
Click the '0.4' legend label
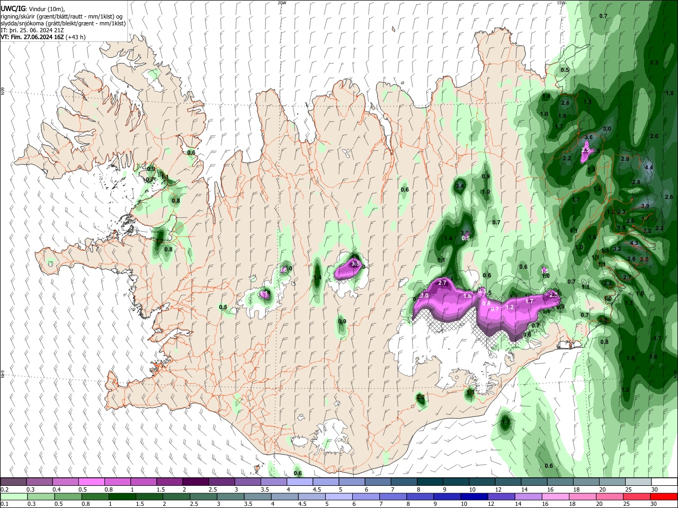click(57, 489)
